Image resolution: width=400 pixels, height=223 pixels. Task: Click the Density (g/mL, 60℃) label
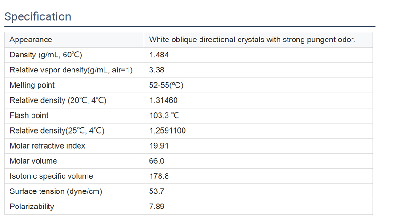pos(46,55)
